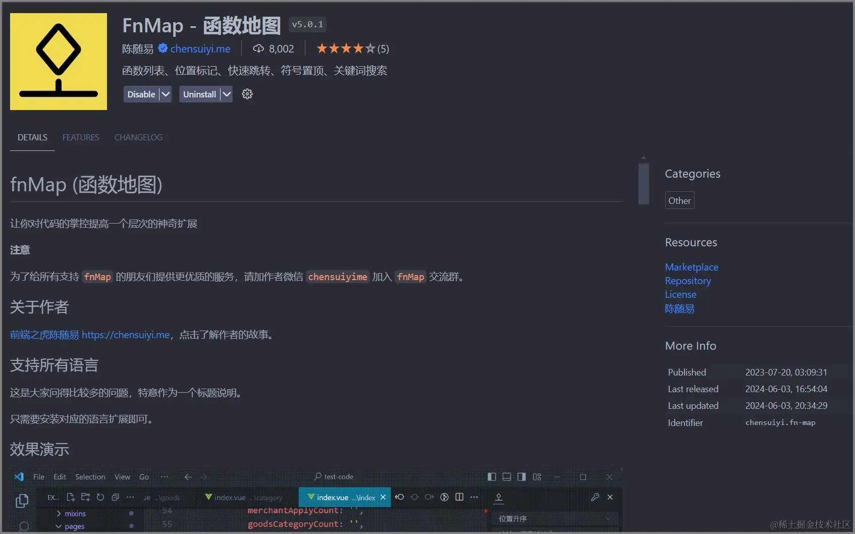The height and width of the screenshot is (534, 855).
Task: Click the readme vertical scrollbar thumb
Action: [x=644, y=184]
